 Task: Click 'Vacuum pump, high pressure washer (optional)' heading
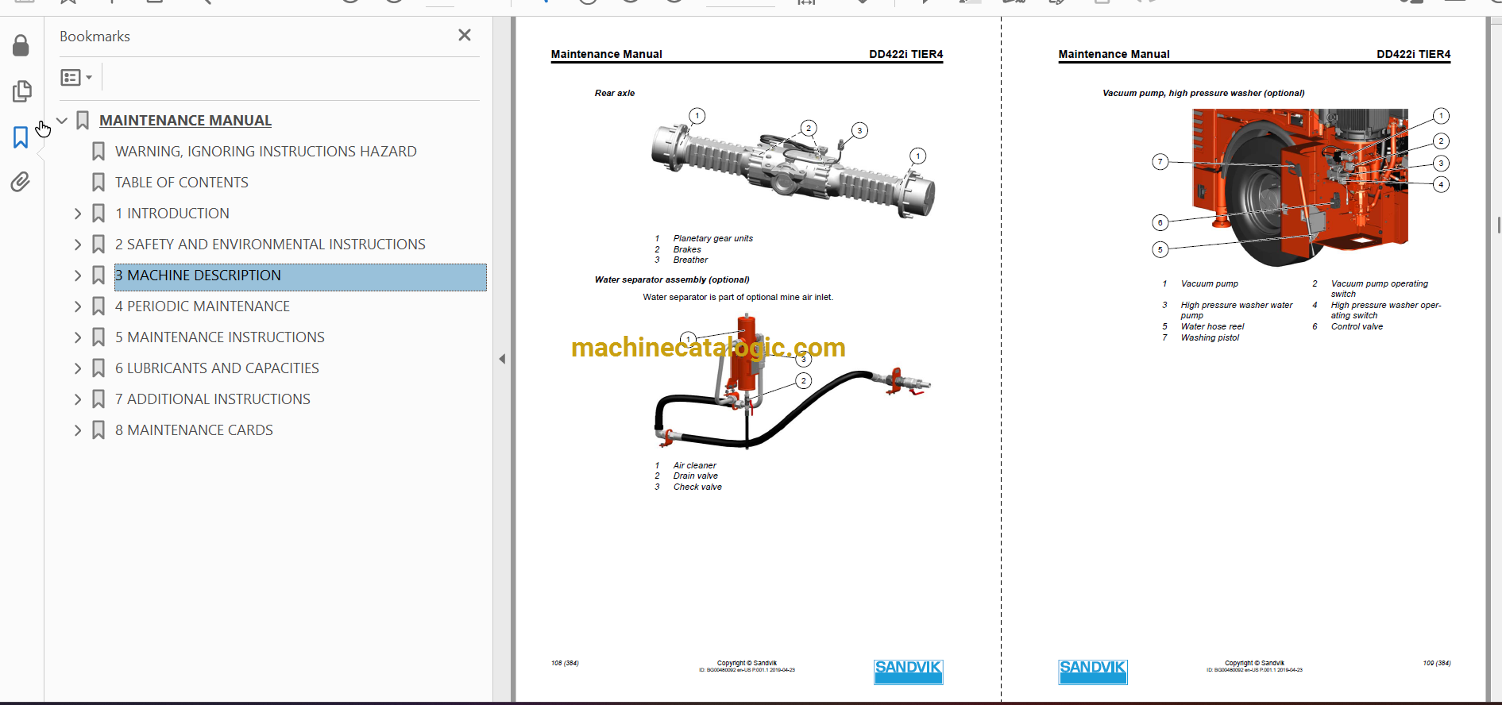click(x=1203, y=94)
